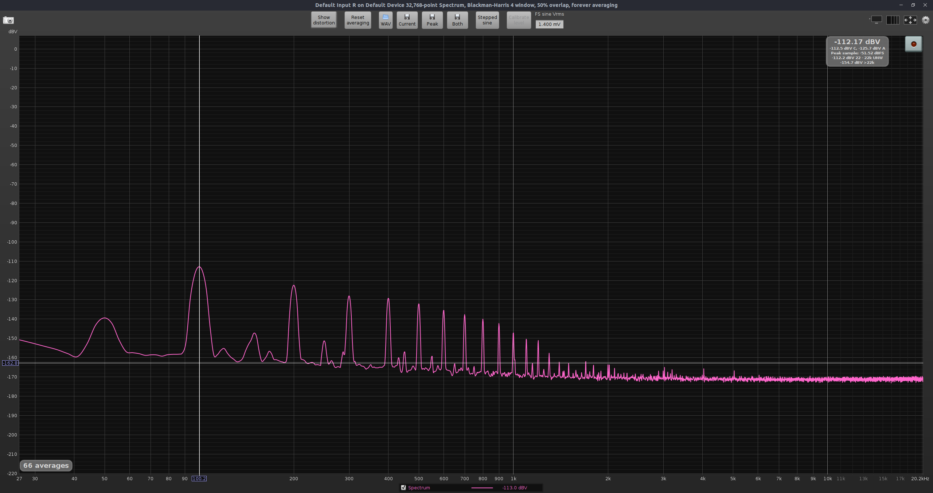Toggle the Spectrum trace checkbox
Viewport: 933px width, 493px height.
(403, 488)
